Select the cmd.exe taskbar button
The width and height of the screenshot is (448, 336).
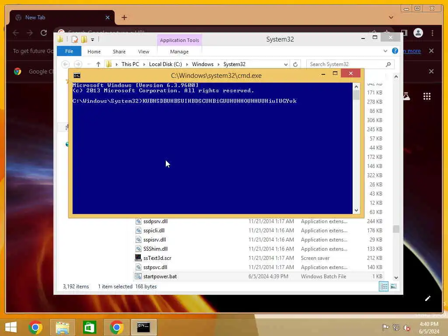(143, 327)
